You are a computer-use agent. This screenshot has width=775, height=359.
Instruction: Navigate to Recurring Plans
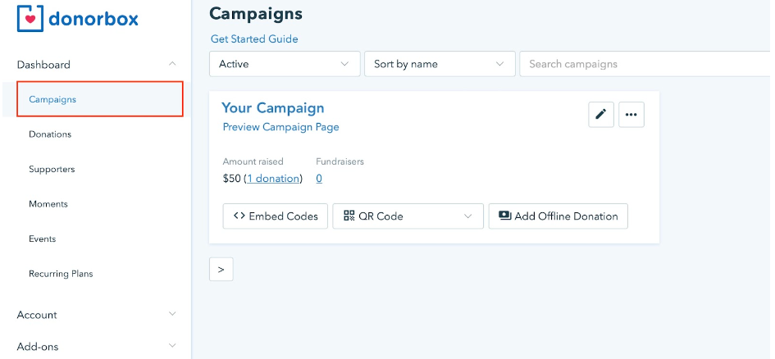61,274
